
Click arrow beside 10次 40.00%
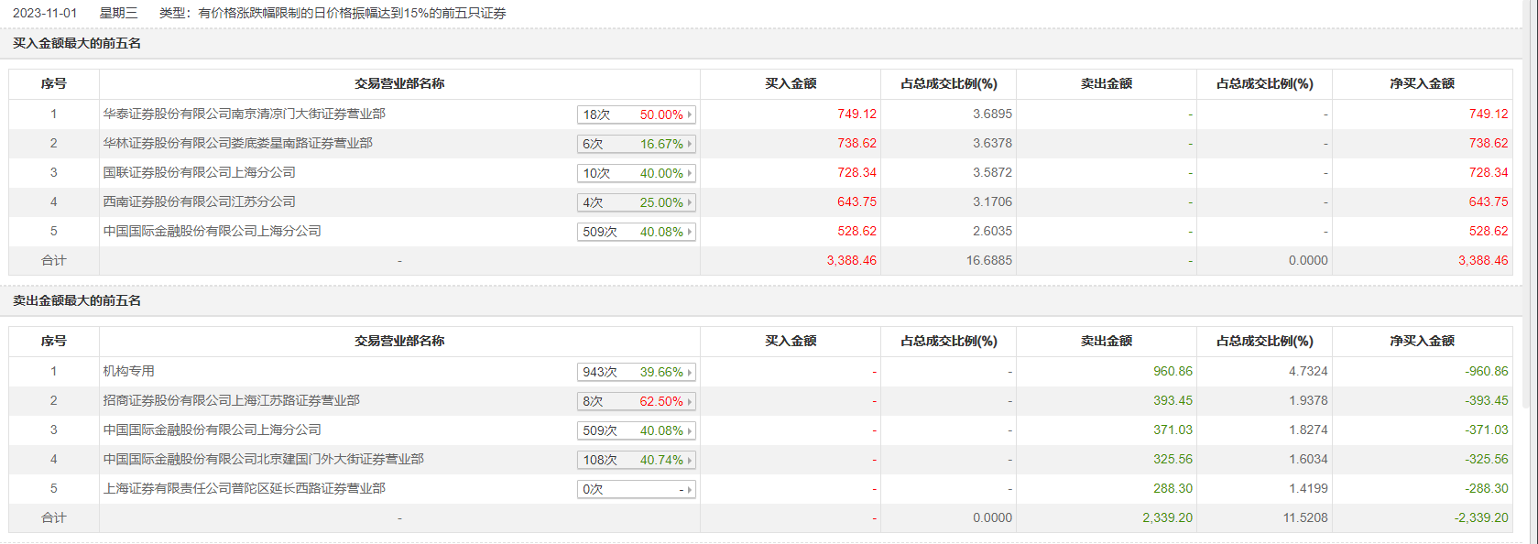pyautogui.click(x=690, y=174)
